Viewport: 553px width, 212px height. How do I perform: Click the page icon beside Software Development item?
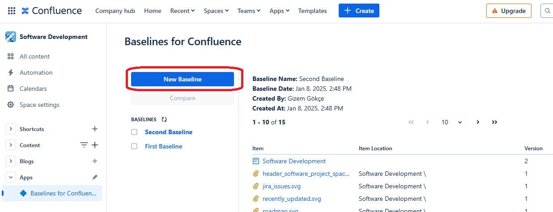point(256,161)
